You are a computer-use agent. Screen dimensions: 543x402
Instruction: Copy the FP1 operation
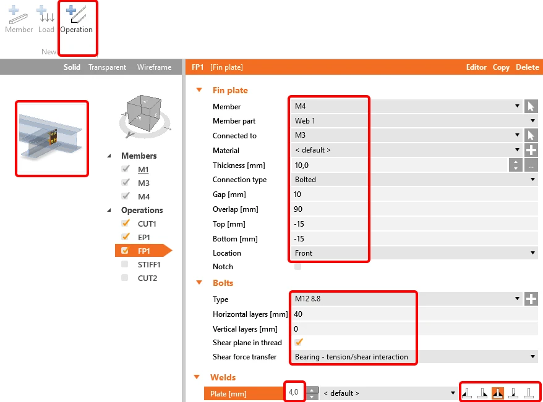(x=501, y=67)
